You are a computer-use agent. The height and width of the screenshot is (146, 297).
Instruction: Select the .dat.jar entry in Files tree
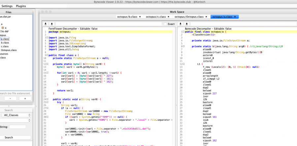(x=6, y=16)
